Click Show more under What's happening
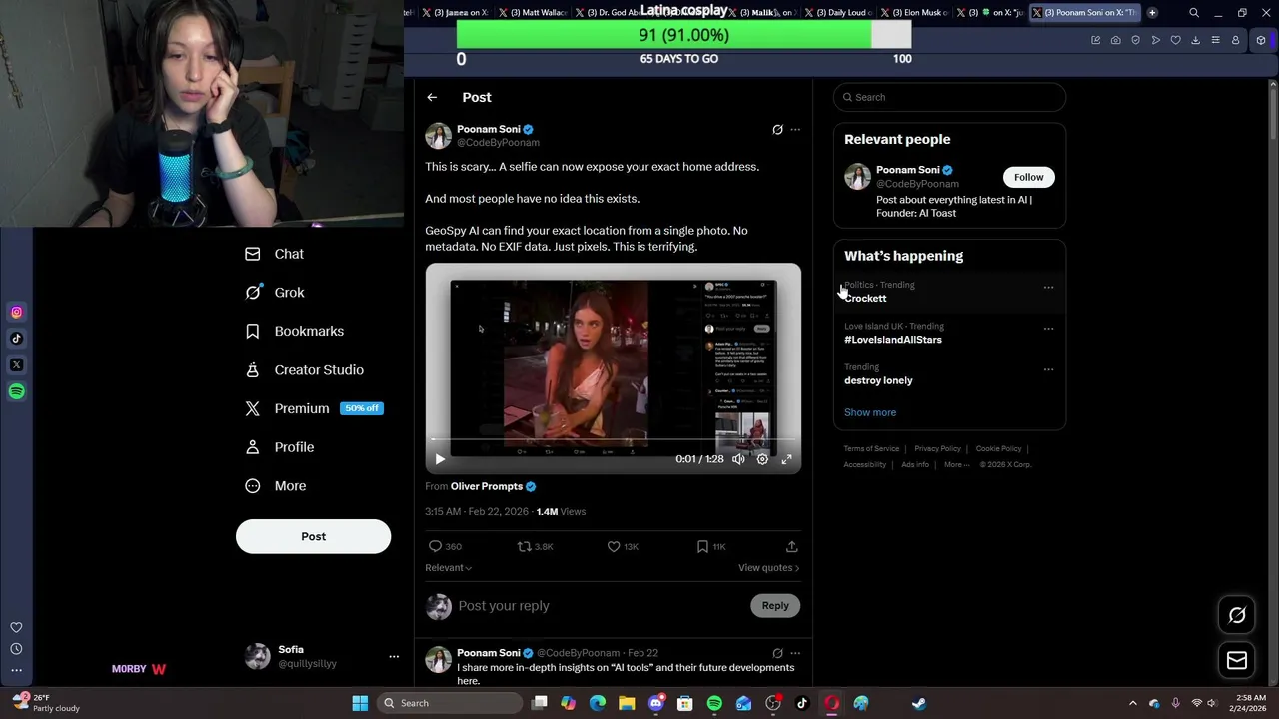1279x719 pixels. [x=870, y=412]
